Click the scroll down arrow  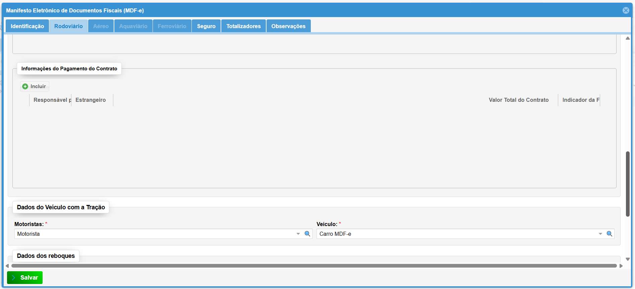pos(628,259)
